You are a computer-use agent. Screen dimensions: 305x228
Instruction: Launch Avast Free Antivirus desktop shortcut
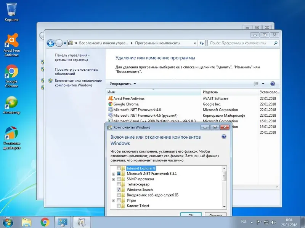11,45
